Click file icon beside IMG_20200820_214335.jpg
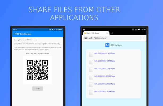163x106 pixels. [x=91, y=55]
